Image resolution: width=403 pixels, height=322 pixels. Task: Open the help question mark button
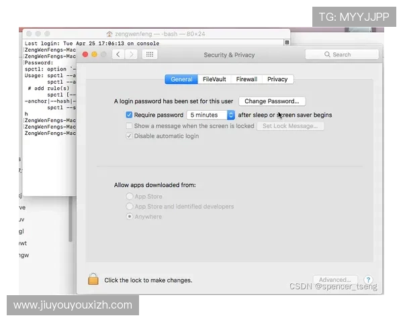368,280
